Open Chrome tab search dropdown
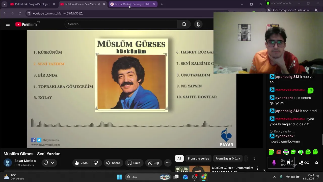 (4, 4)
